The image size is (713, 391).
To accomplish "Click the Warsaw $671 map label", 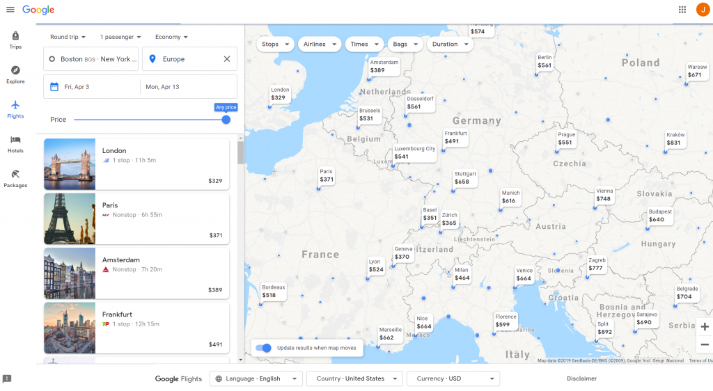I will click(697, 71).
